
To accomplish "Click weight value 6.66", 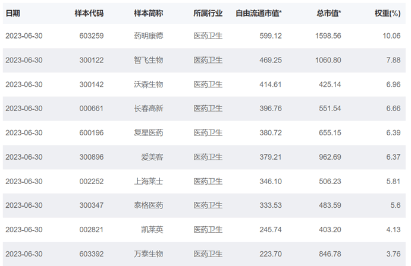I will click(x=393, y=109).
